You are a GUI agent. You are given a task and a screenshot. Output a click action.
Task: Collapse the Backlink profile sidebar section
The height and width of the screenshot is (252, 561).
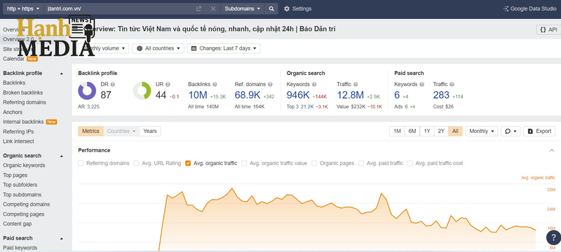61,73
